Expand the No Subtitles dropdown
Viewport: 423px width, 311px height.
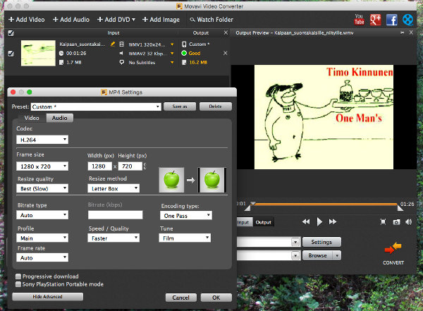172,62
